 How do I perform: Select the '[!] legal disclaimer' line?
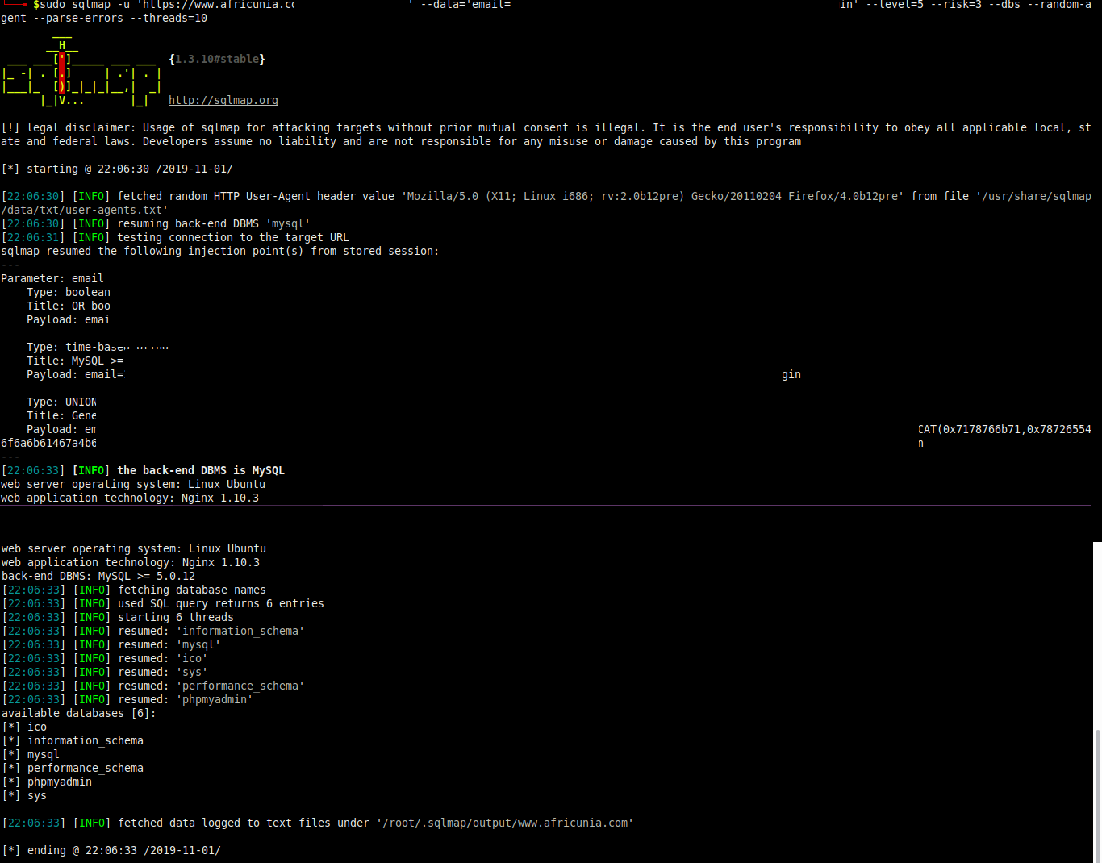[546, 135]
